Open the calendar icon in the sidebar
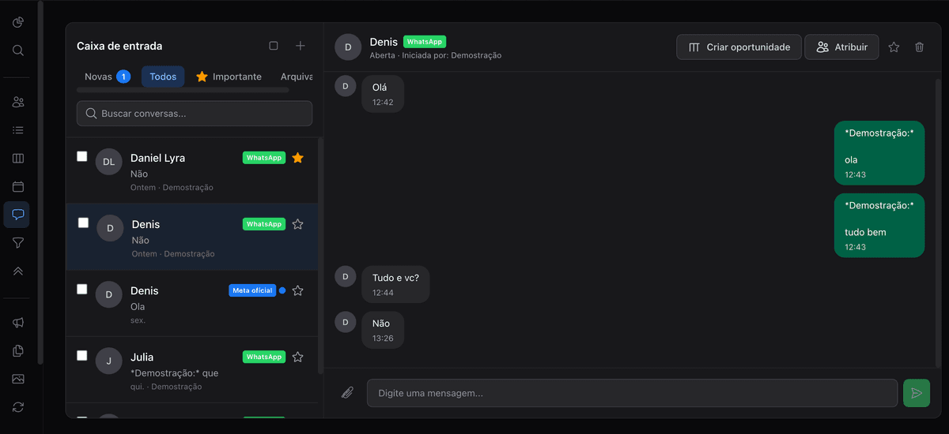The height and width of the screenshot is (434, 949). (x=18, y=187)
